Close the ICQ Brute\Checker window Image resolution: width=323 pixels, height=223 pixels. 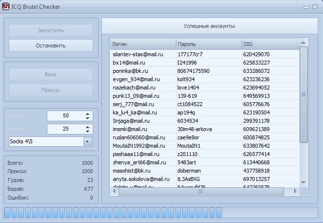[x=315, y=7]
